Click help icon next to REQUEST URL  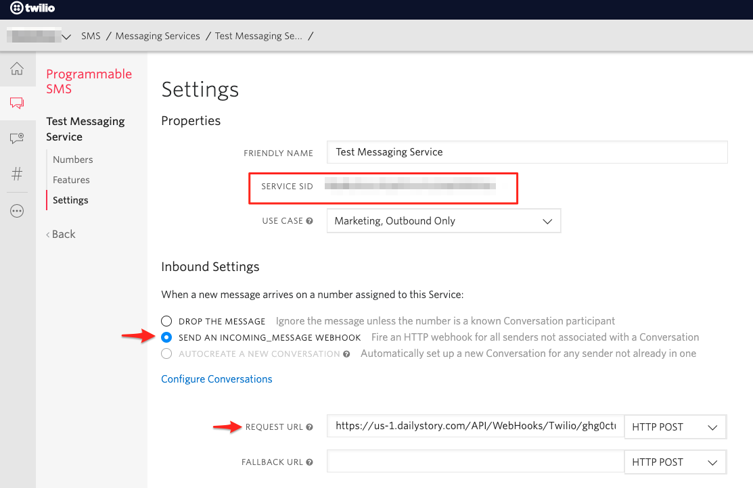pos(309,427)
